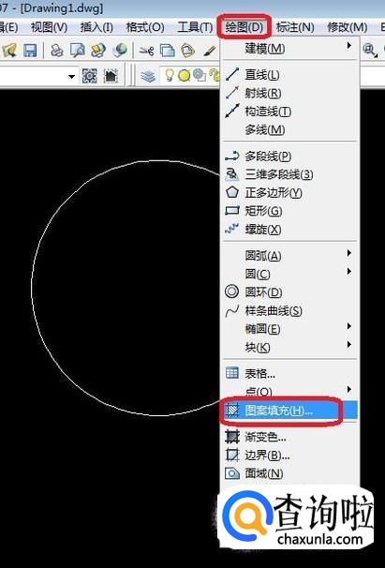This screenshot has height=568, width=385.
Task: Expand the 椭圆(E) submenu
Action: pos(289,329)
